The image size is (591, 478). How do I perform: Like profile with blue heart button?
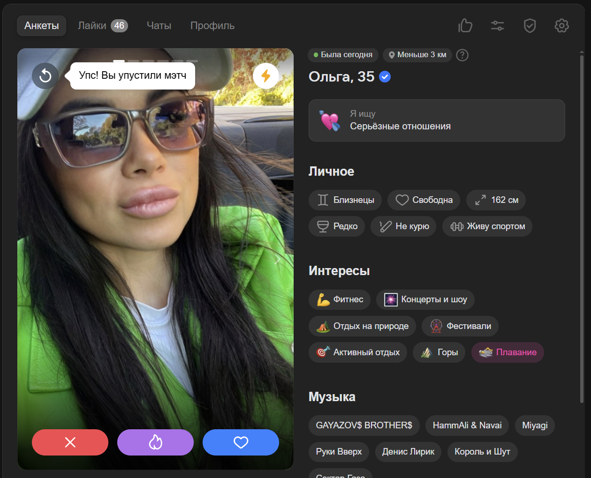coord(241,442)
